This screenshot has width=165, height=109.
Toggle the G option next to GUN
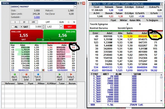coord(68,22)
